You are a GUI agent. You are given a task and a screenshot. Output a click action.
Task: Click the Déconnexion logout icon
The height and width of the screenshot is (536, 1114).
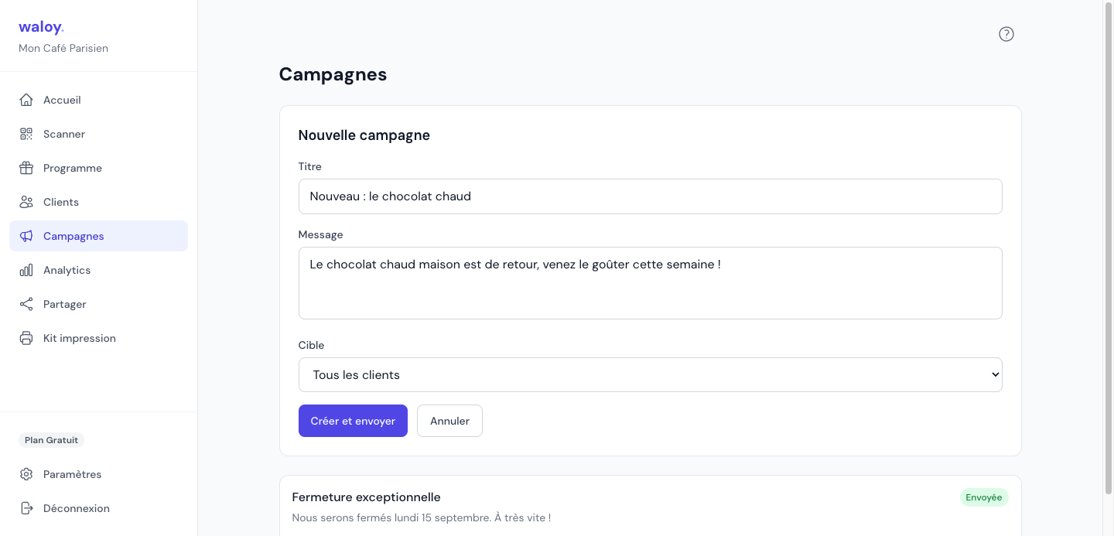tap(26, 508)
